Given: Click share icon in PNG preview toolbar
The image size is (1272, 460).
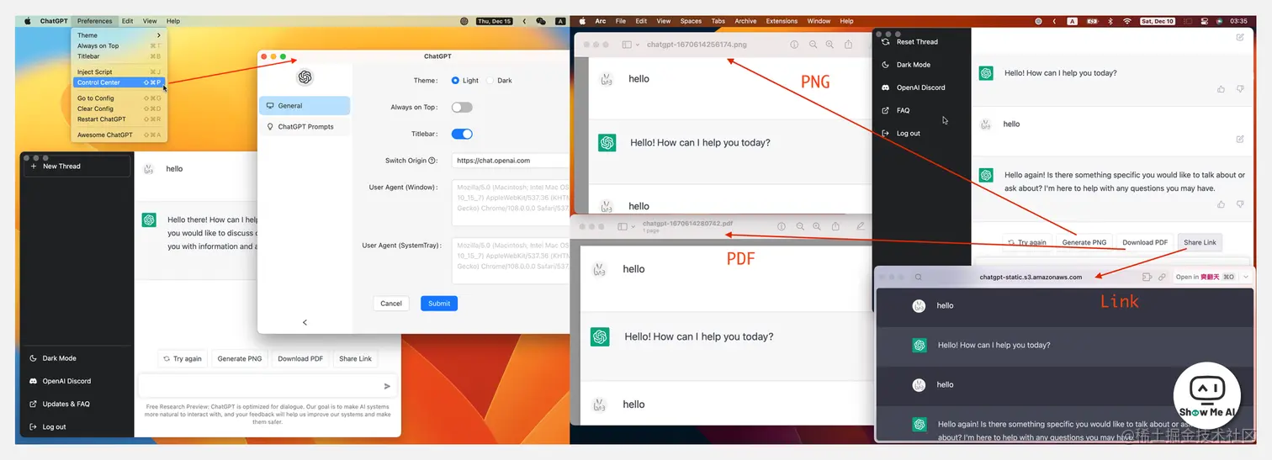Looking at the screenshot, I should point(849,45).
